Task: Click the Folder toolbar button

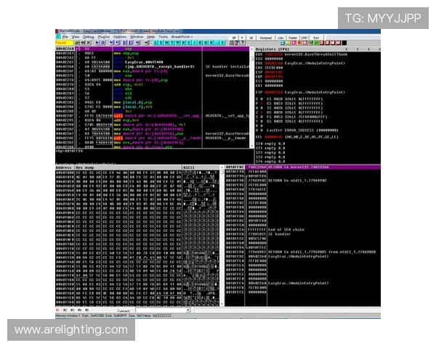Action: coord(292,37)
